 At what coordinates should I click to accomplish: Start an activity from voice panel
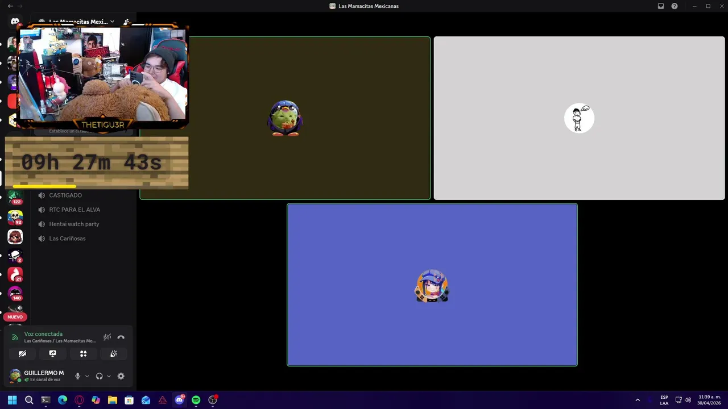pyautogui.click(x=83, y=353)
